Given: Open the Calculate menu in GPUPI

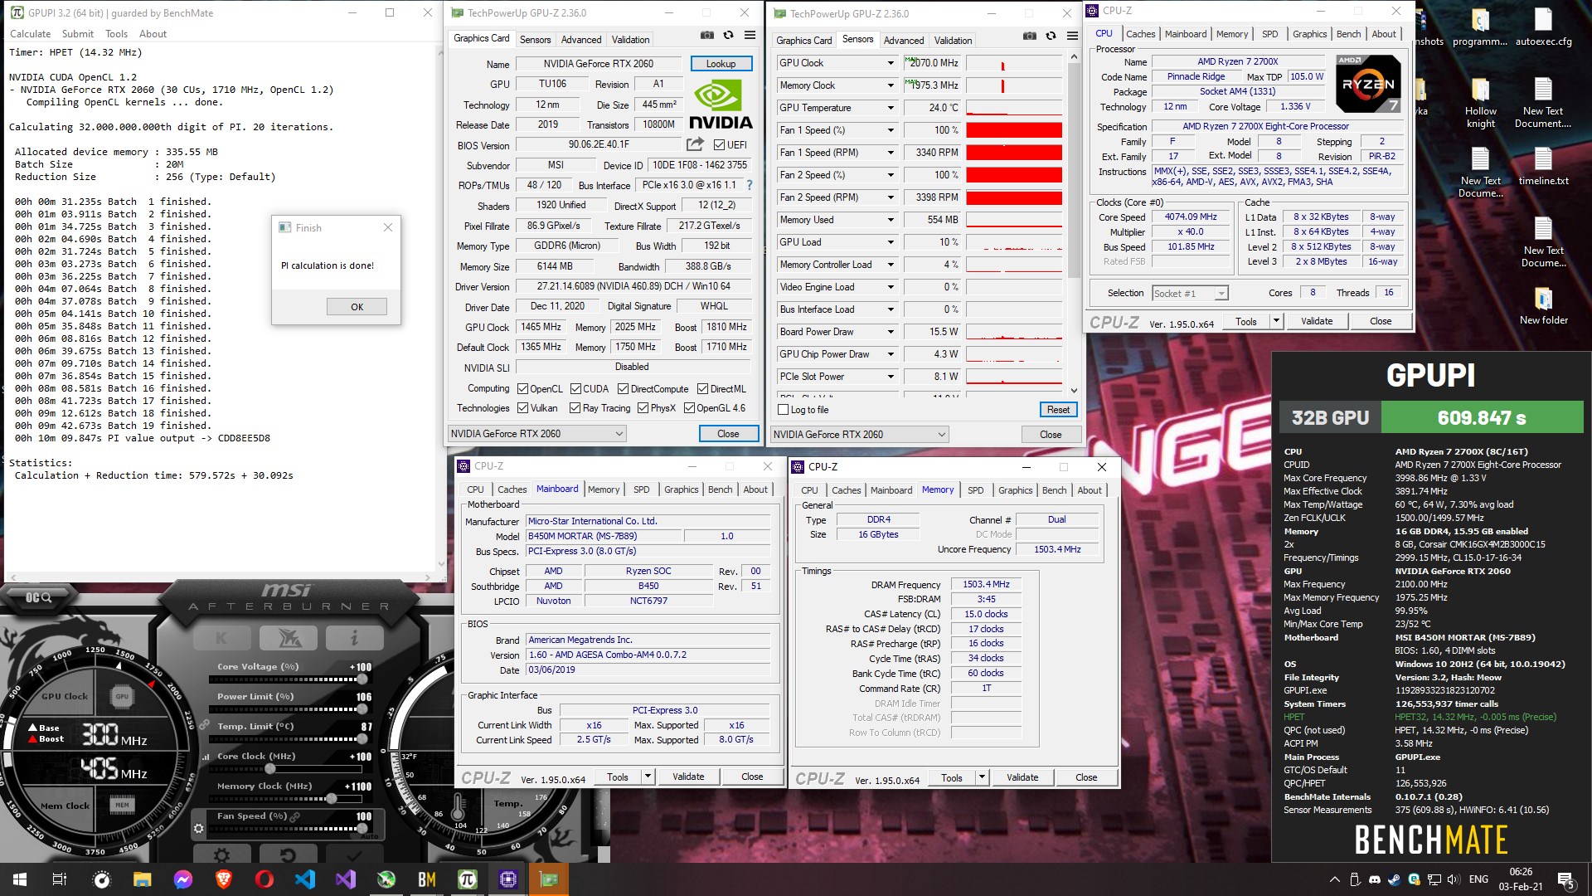Looking at the screenshot, I should [30, 34].
